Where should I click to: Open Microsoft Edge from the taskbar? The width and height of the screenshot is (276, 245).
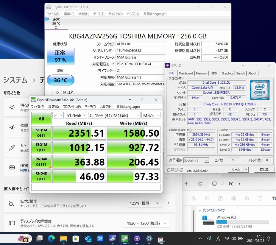[x=52, y=239]
